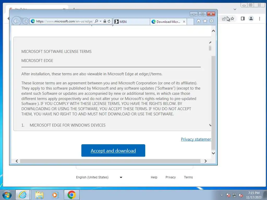Screen dimensions: 267x200
Task: Click the horizontal scroll right arrow
Action: (205, 161)
